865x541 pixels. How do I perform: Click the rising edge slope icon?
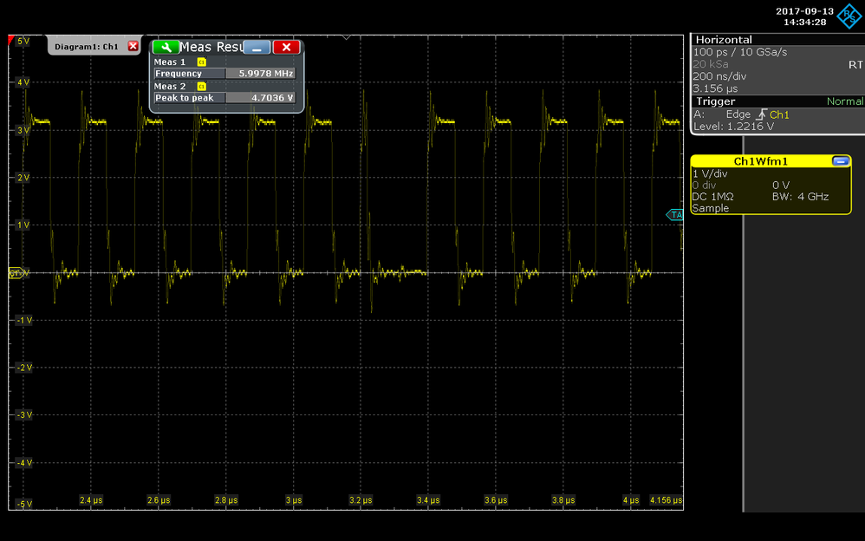tap(761, 114)
